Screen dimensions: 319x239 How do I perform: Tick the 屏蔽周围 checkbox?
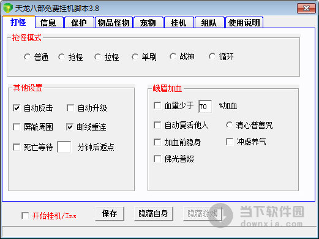click(17, 127)
